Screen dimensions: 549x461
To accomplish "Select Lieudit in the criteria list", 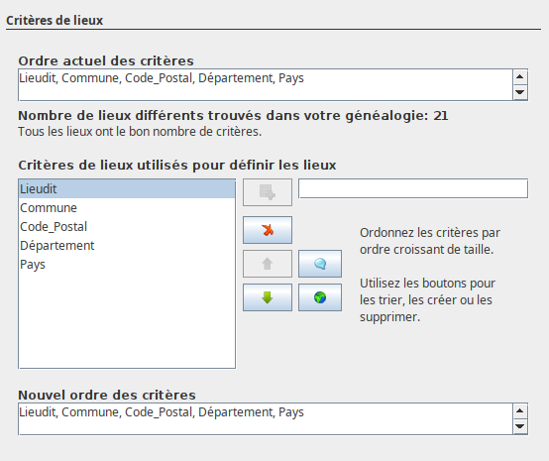I will (127, 189).
